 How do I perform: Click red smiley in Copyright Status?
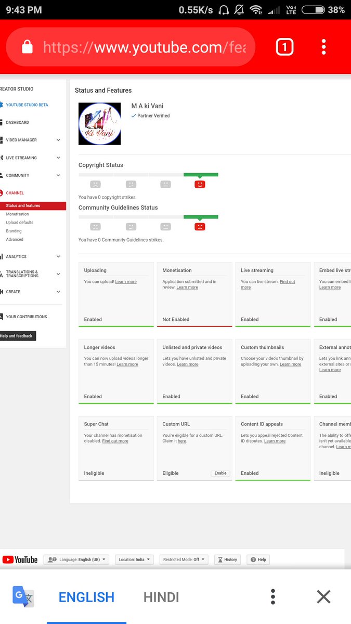tap(200, 184)
